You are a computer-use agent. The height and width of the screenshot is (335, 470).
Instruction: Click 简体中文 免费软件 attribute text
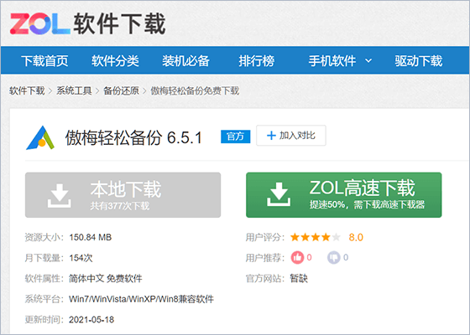pyautogui.click(x=105, y=278)
